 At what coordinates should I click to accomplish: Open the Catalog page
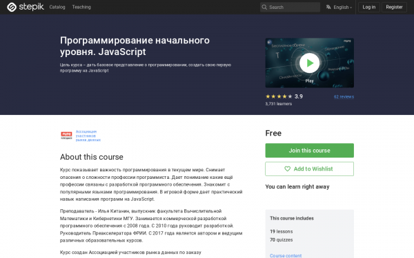point(57,7)
